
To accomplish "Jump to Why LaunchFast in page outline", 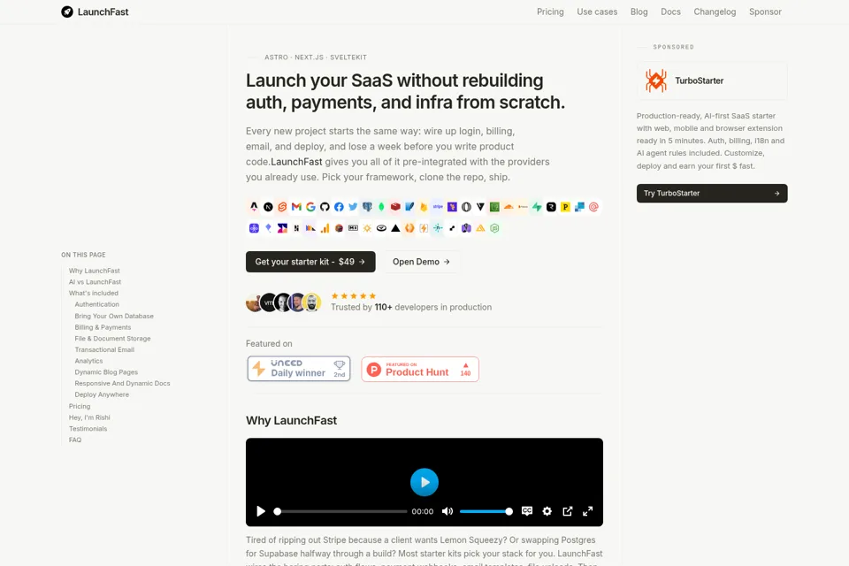I will click(95, 271).
